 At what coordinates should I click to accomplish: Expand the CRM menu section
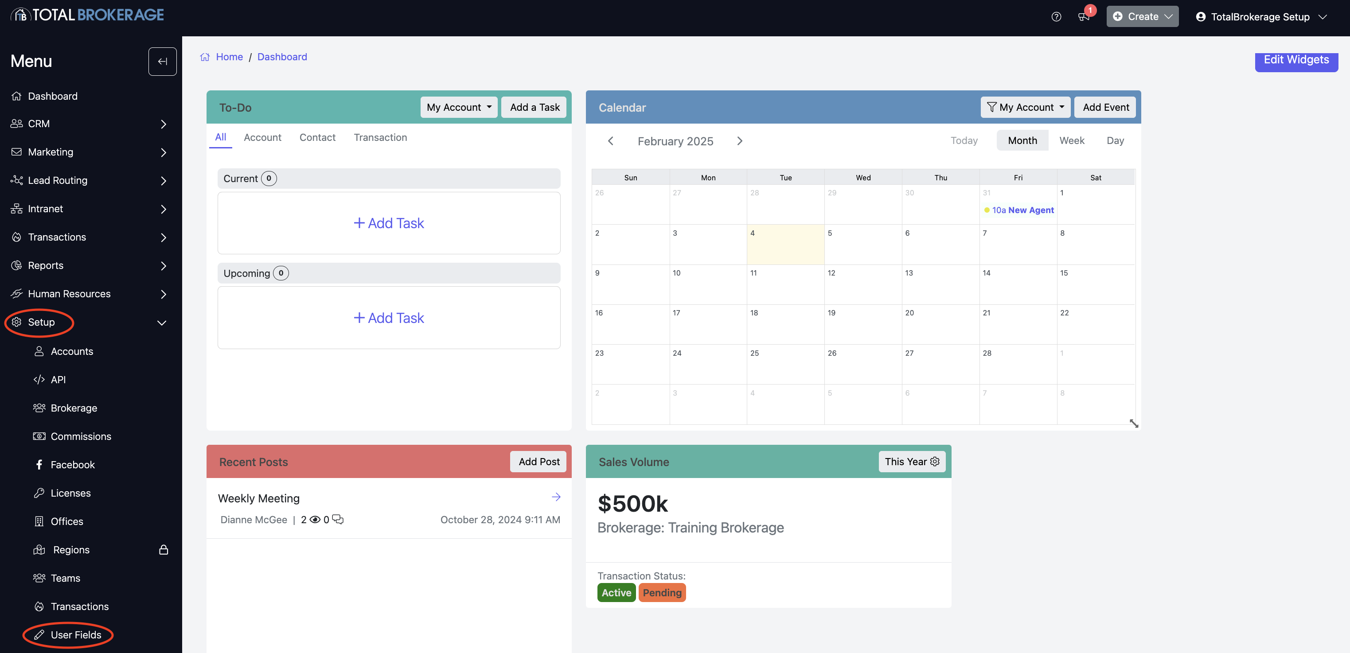click(x=163, y=124)
